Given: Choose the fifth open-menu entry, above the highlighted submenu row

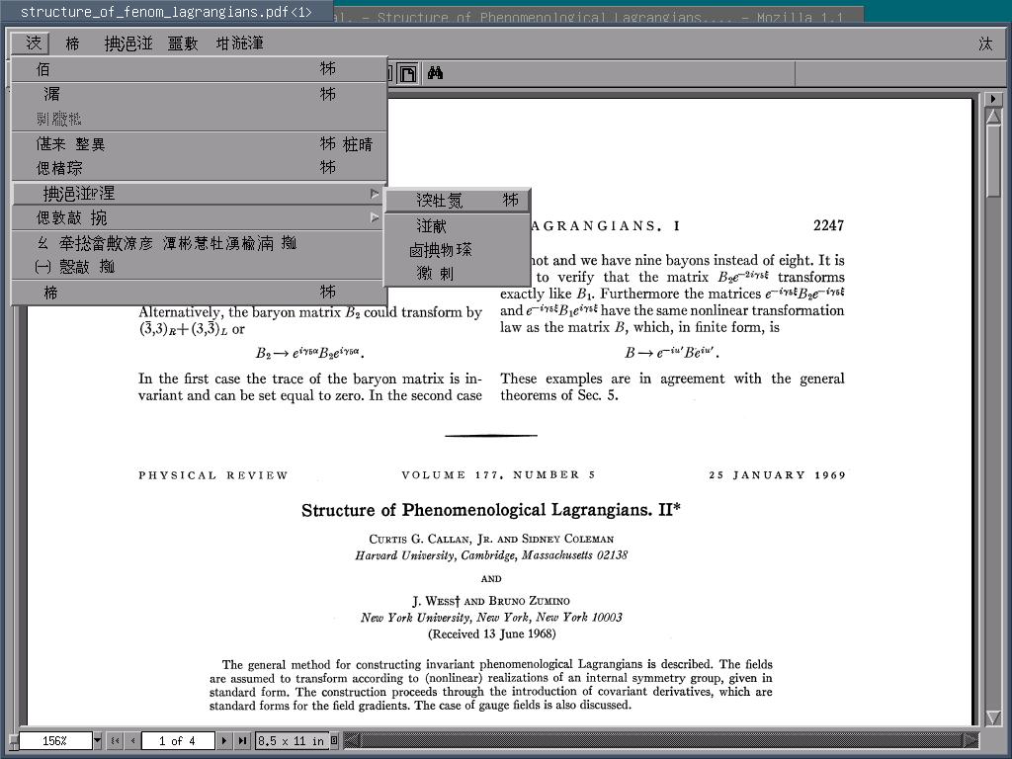Looking at the screenshot, I should (x=199, y=168).
